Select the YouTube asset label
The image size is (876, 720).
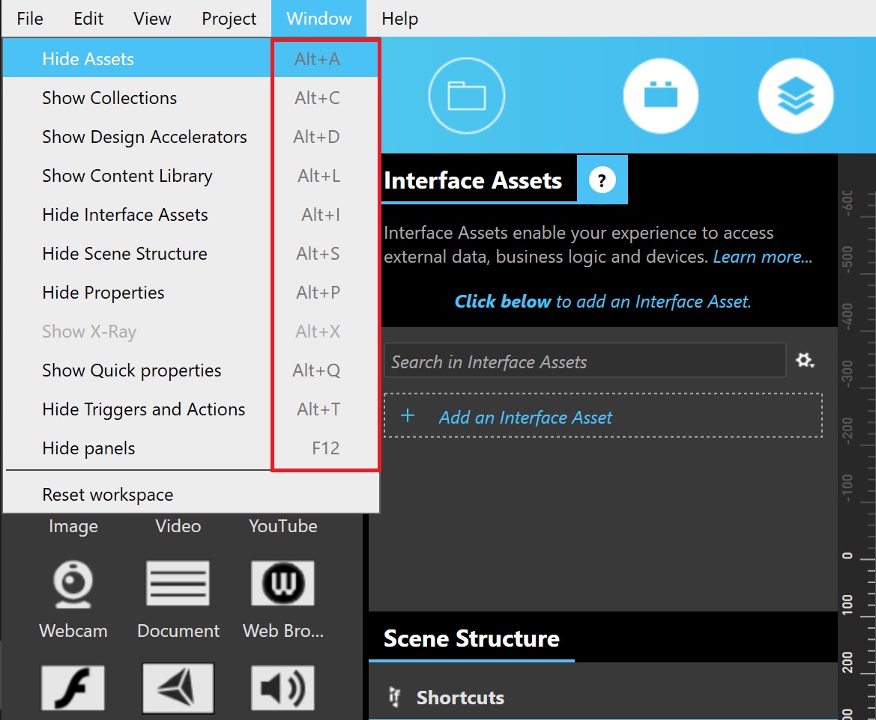(x=283, y=525)
